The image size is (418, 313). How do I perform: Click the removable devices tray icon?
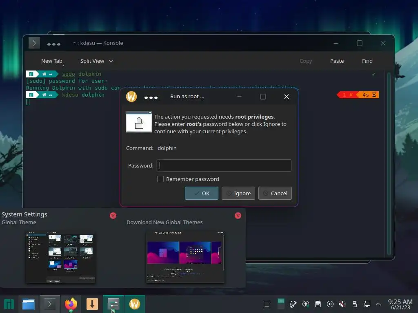pos(355,304)
